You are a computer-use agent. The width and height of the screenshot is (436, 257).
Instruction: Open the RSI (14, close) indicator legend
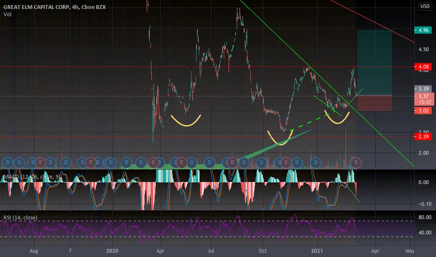point(20,218)
